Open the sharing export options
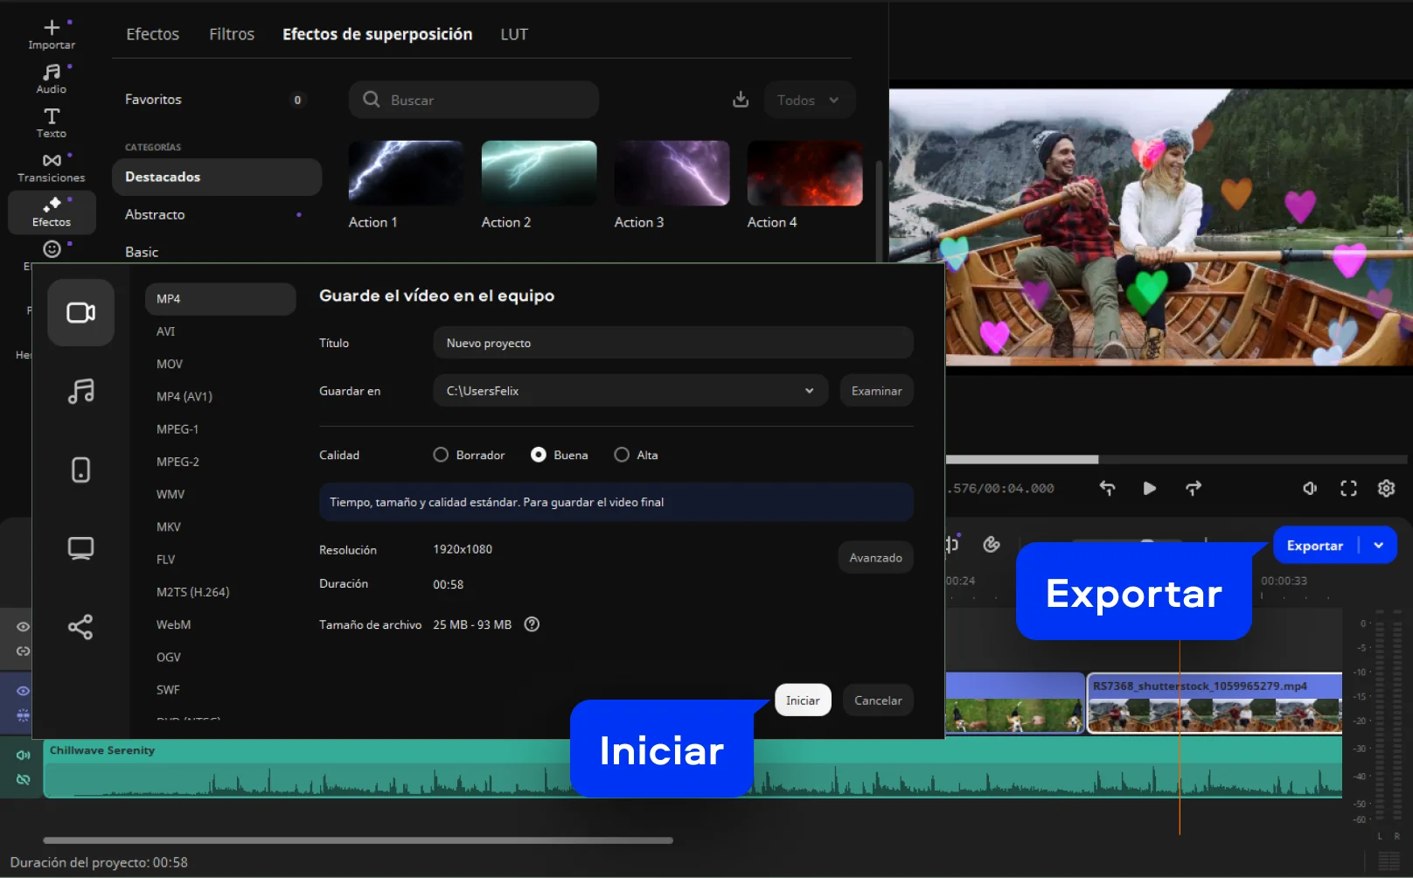This screenshot has width=1413, height=878. [x=80, y=626]
